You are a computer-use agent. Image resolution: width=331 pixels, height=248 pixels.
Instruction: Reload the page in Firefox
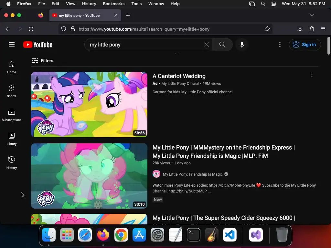coord(31,29)
